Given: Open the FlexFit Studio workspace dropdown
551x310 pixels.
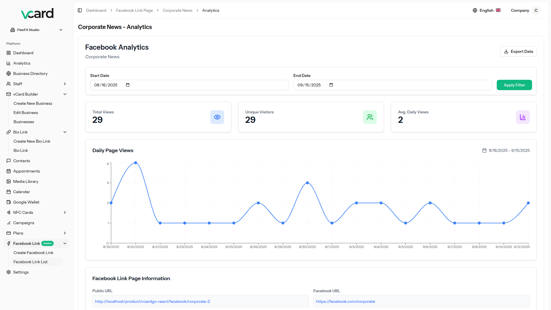Looking at the screenshot, I should coord(36,30).
